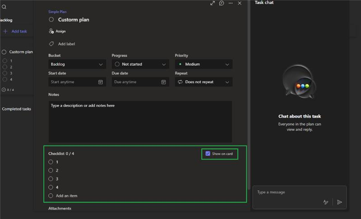361x219 pixels.
Task: Click the Task chat panel heading
Action: tap(264, 3)
